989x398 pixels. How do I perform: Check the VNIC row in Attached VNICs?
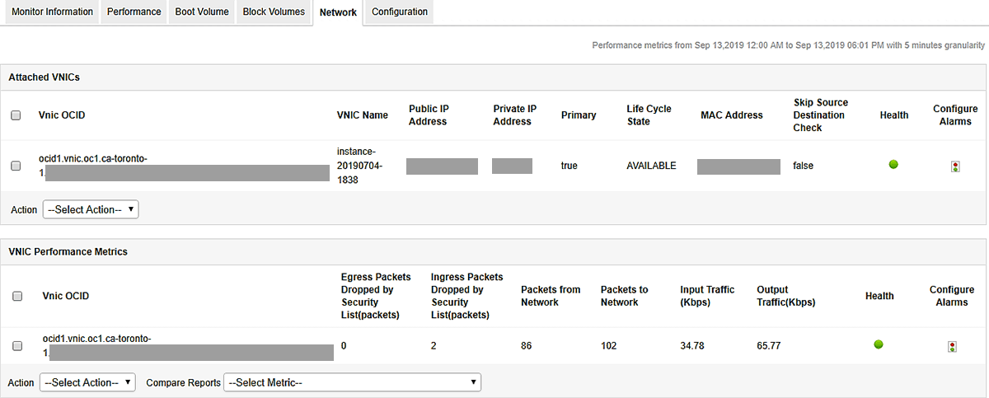pos(16,166)
